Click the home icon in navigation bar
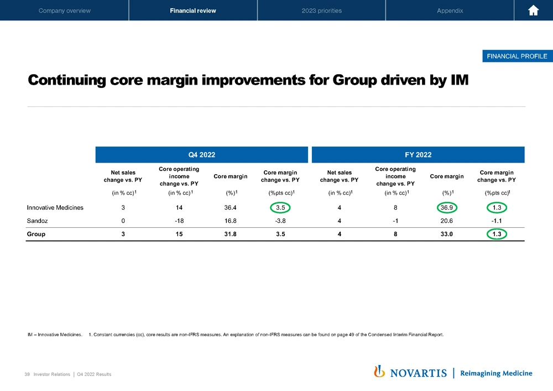Screen dimensions: 553x391 [533, 11]
